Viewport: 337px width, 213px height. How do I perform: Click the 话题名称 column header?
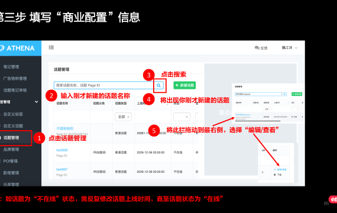(x=62, y=104)
